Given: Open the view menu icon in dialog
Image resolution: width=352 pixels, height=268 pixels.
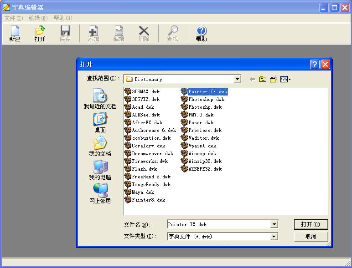Looking at the screenshot, I should [285, 79].
